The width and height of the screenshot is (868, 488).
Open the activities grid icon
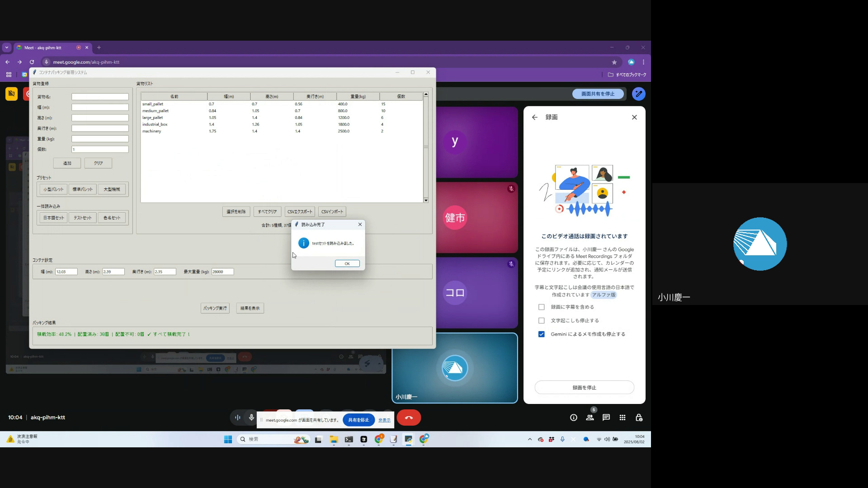click(x=623, y=418)
